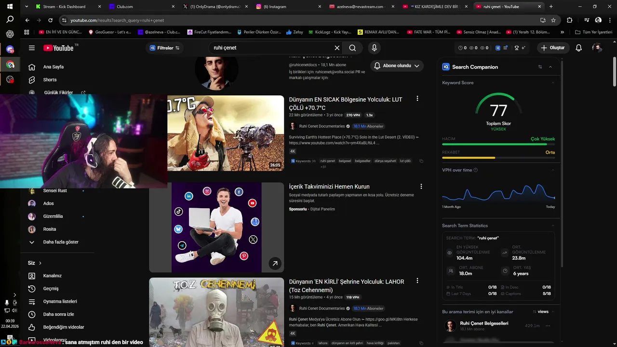This screenshot has height=347, width=617.
Task: Click the Oluştur create button
Action: tap(552, 48)
